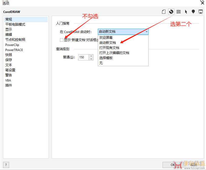Select 快照 in the category list
206x170 pixels.
coord(26,55)
